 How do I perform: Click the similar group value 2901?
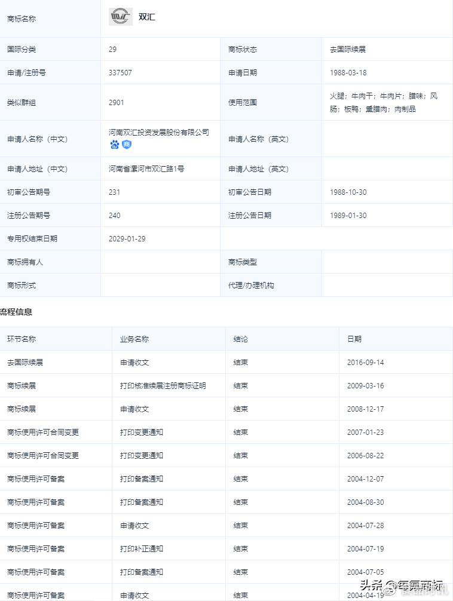coord(116,102)
